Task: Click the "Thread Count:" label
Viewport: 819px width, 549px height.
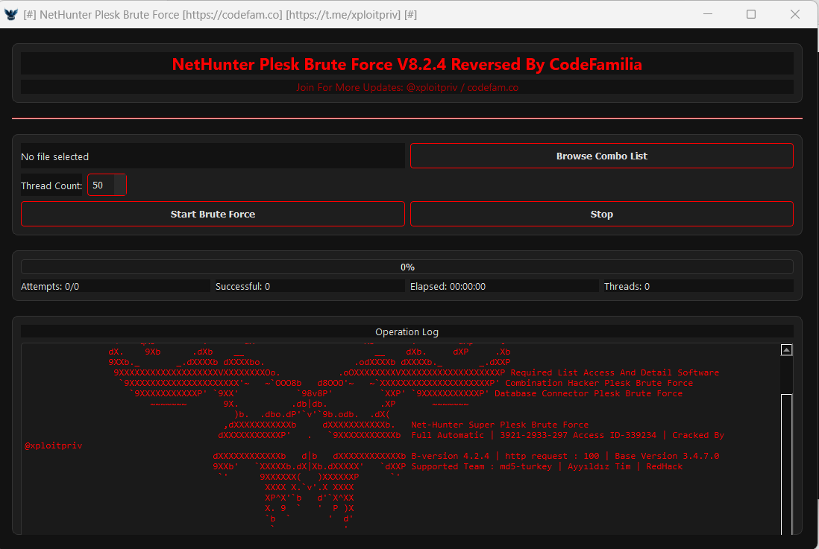Action: click(x=51, y=185)
